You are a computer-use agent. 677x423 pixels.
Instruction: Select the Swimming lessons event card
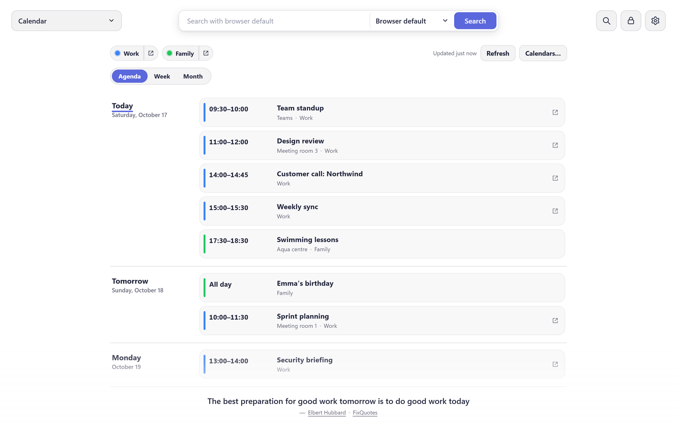tap(382, 244)
